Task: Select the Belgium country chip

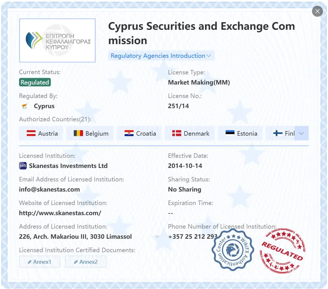Action: [x=90, y=133]
